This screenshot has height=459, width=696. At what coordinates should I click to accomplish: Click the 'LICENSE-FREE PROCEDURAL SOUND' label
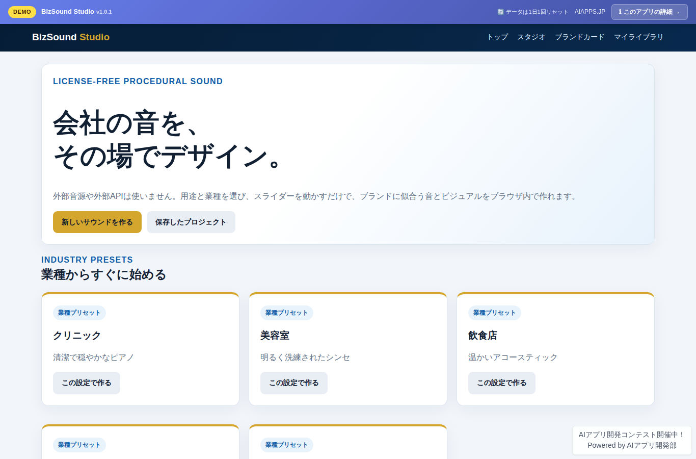[x=138, y=82]
